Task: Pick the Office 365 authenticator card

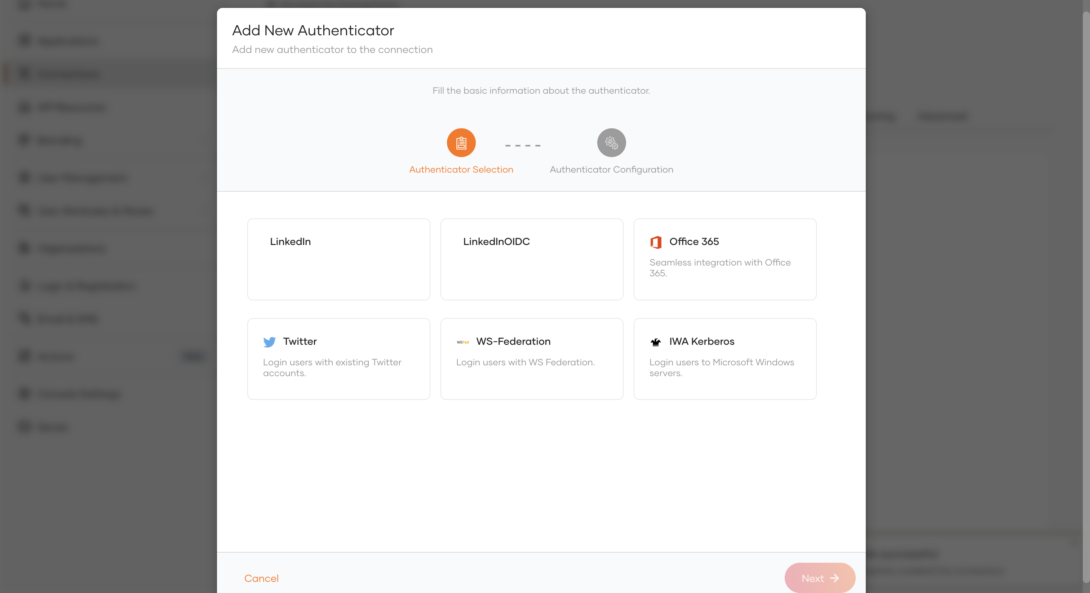Action: (x=725, y=259)
